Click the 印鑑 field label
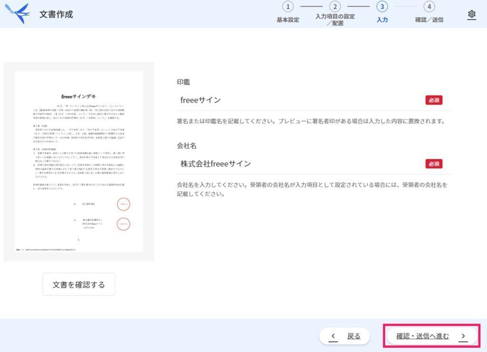This screenshot has height=352, width=487. tap(183, 82)
